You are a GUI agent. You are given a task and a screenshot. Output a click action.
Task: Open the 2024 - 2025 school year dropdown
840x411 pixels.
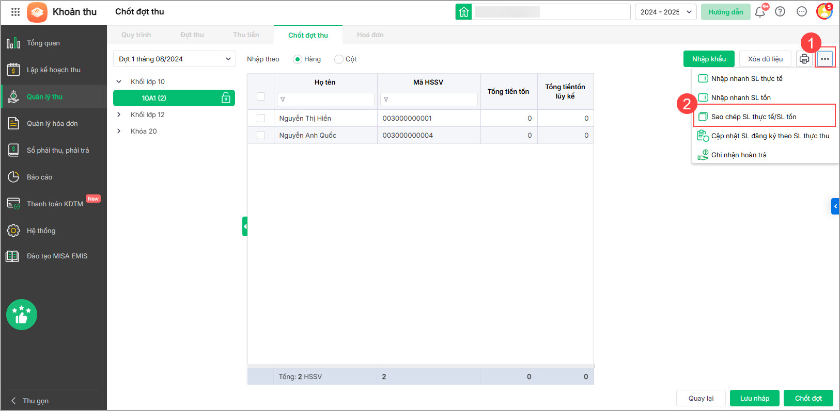(x=665, y=12)
